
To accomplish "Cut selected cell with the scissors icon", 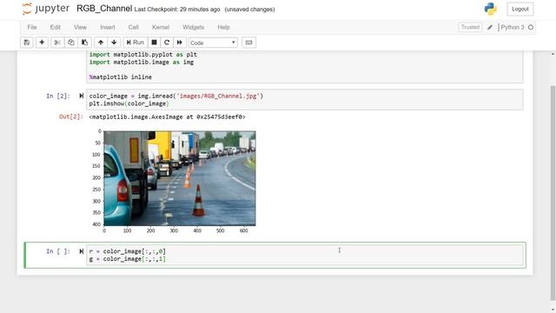I will pos(57,43).
